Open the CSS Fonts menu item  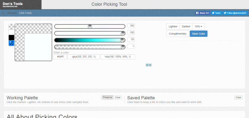pos(25,13)
